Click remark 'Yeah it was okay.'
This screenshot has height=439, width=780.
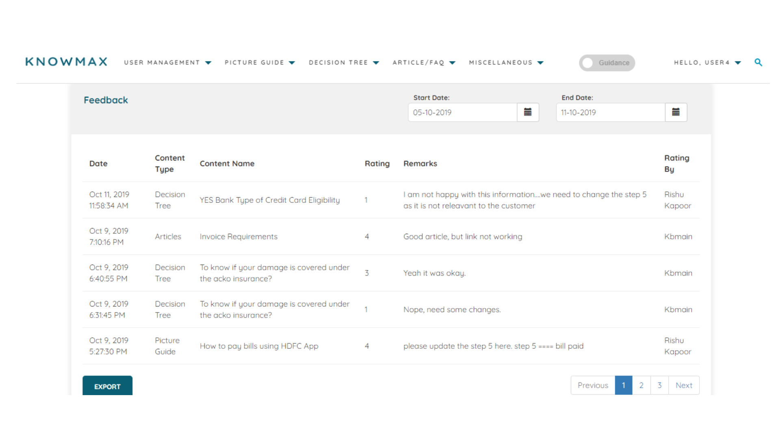(x=434, y=273)
